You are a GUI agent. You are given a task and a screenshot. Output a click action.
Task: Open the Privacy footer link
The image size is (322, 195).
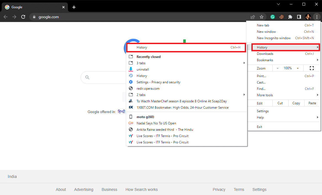(x=219, y=189)
